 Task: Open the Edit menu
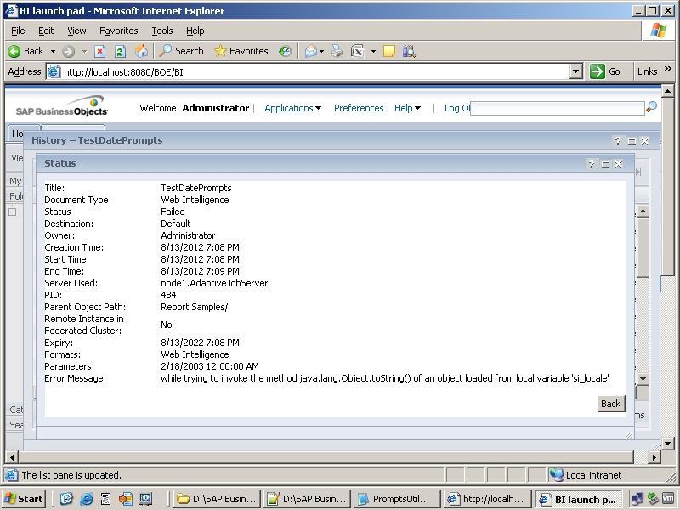(x=46, y=31)
